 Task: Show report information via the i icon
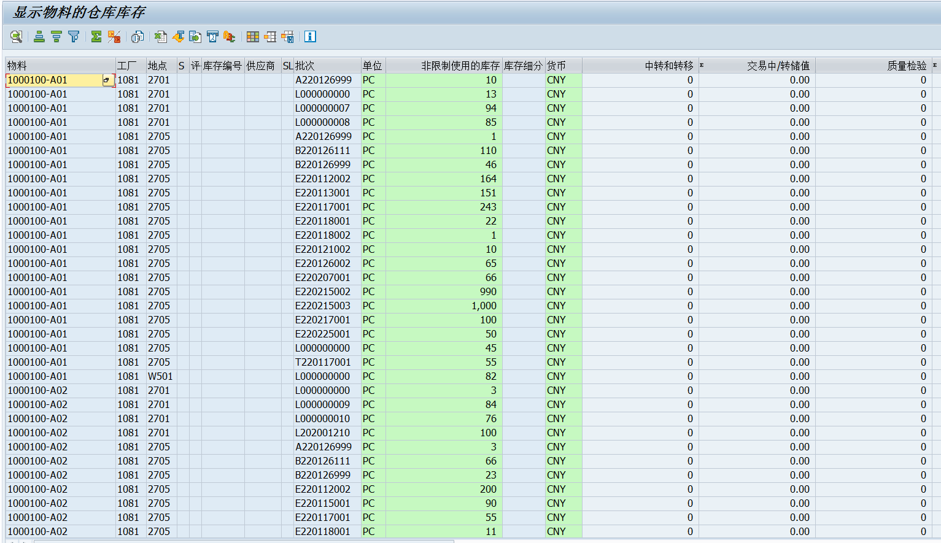click(x=310, y=36)
